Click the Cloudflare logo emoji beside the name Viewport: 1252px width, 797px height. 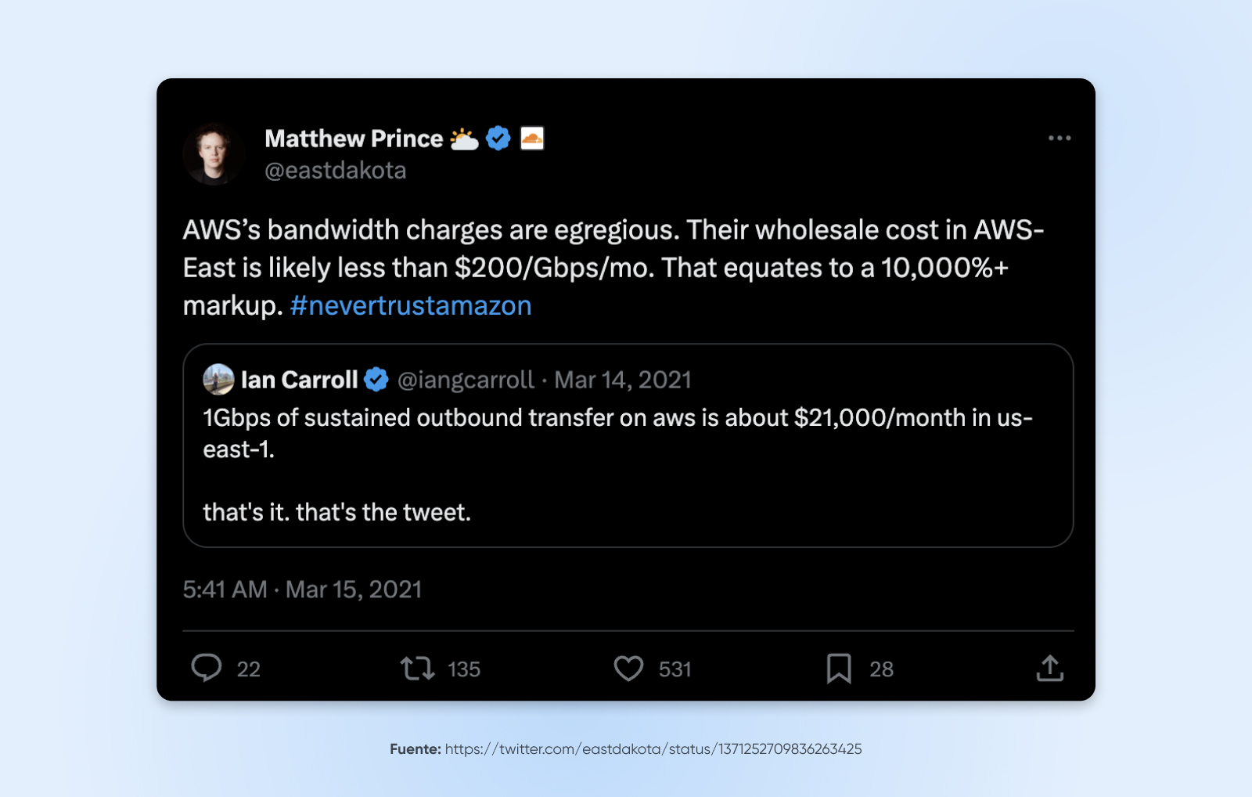[532, 137]
